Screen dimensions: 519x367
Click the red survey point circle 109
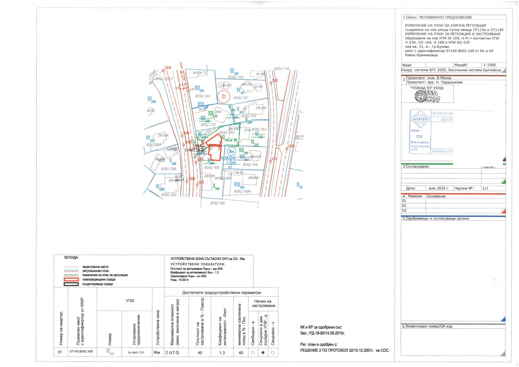[287, 149]
